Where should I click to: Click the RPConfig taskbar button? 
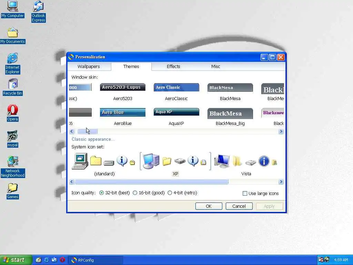point(96,260)
